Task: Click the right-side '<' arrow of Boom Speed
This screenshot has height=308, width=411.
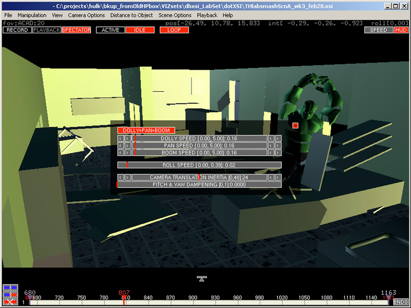Action: click(271, 152)
